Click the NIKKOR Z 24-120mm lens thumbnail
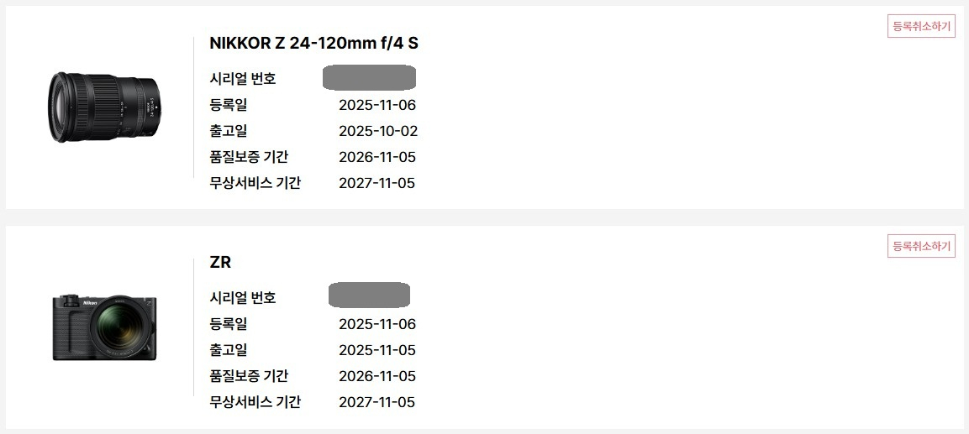 point(103,107)
